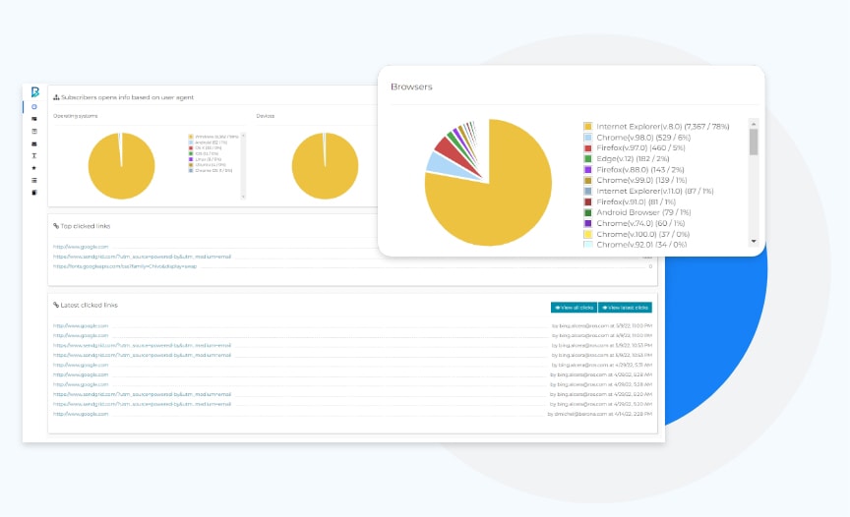Screen dimensions: 850x517
Task: Click the View all clicks button
Action: pos(574,308)
